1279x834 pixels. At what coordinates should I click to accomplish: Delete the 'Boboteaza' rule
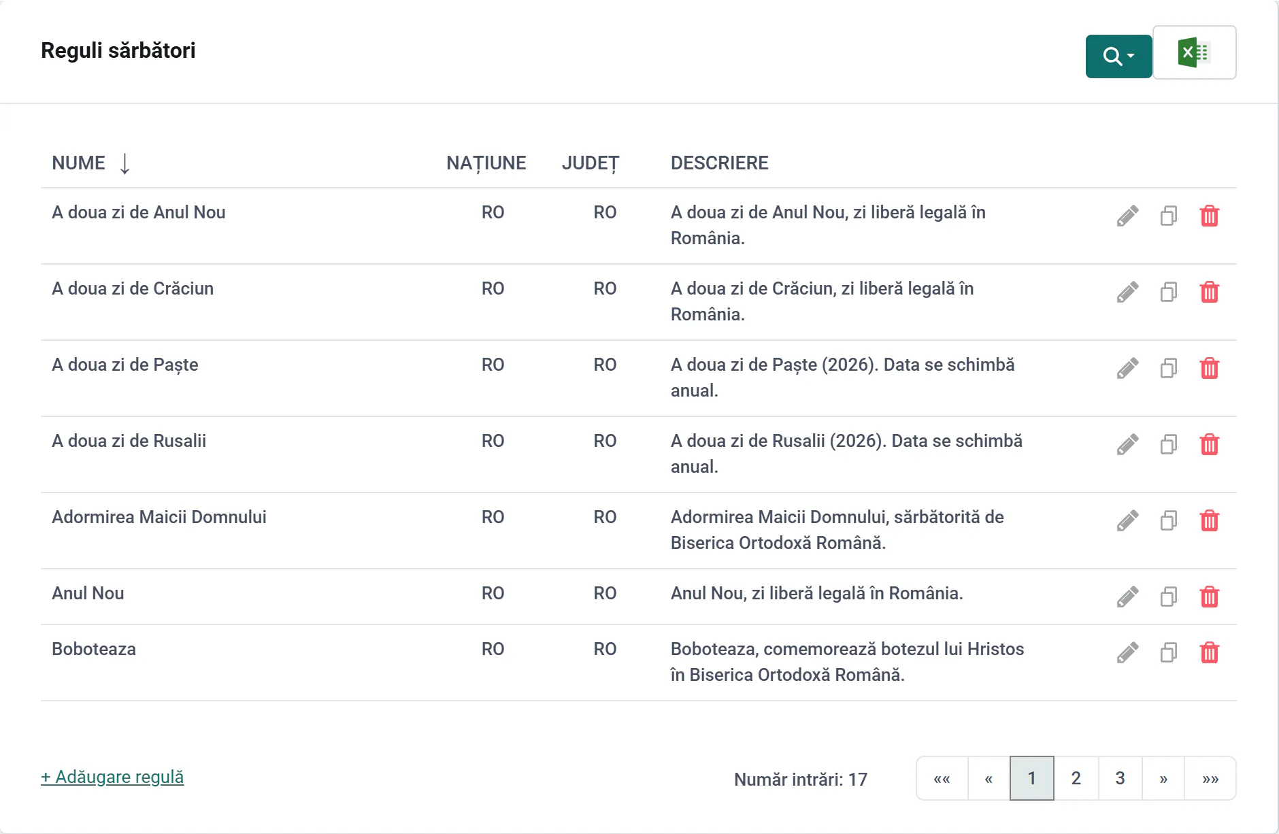tap(1210, 653)
